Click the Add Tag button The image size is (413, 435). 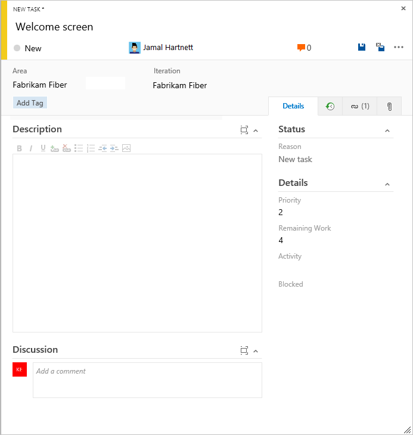pos(30,102)
